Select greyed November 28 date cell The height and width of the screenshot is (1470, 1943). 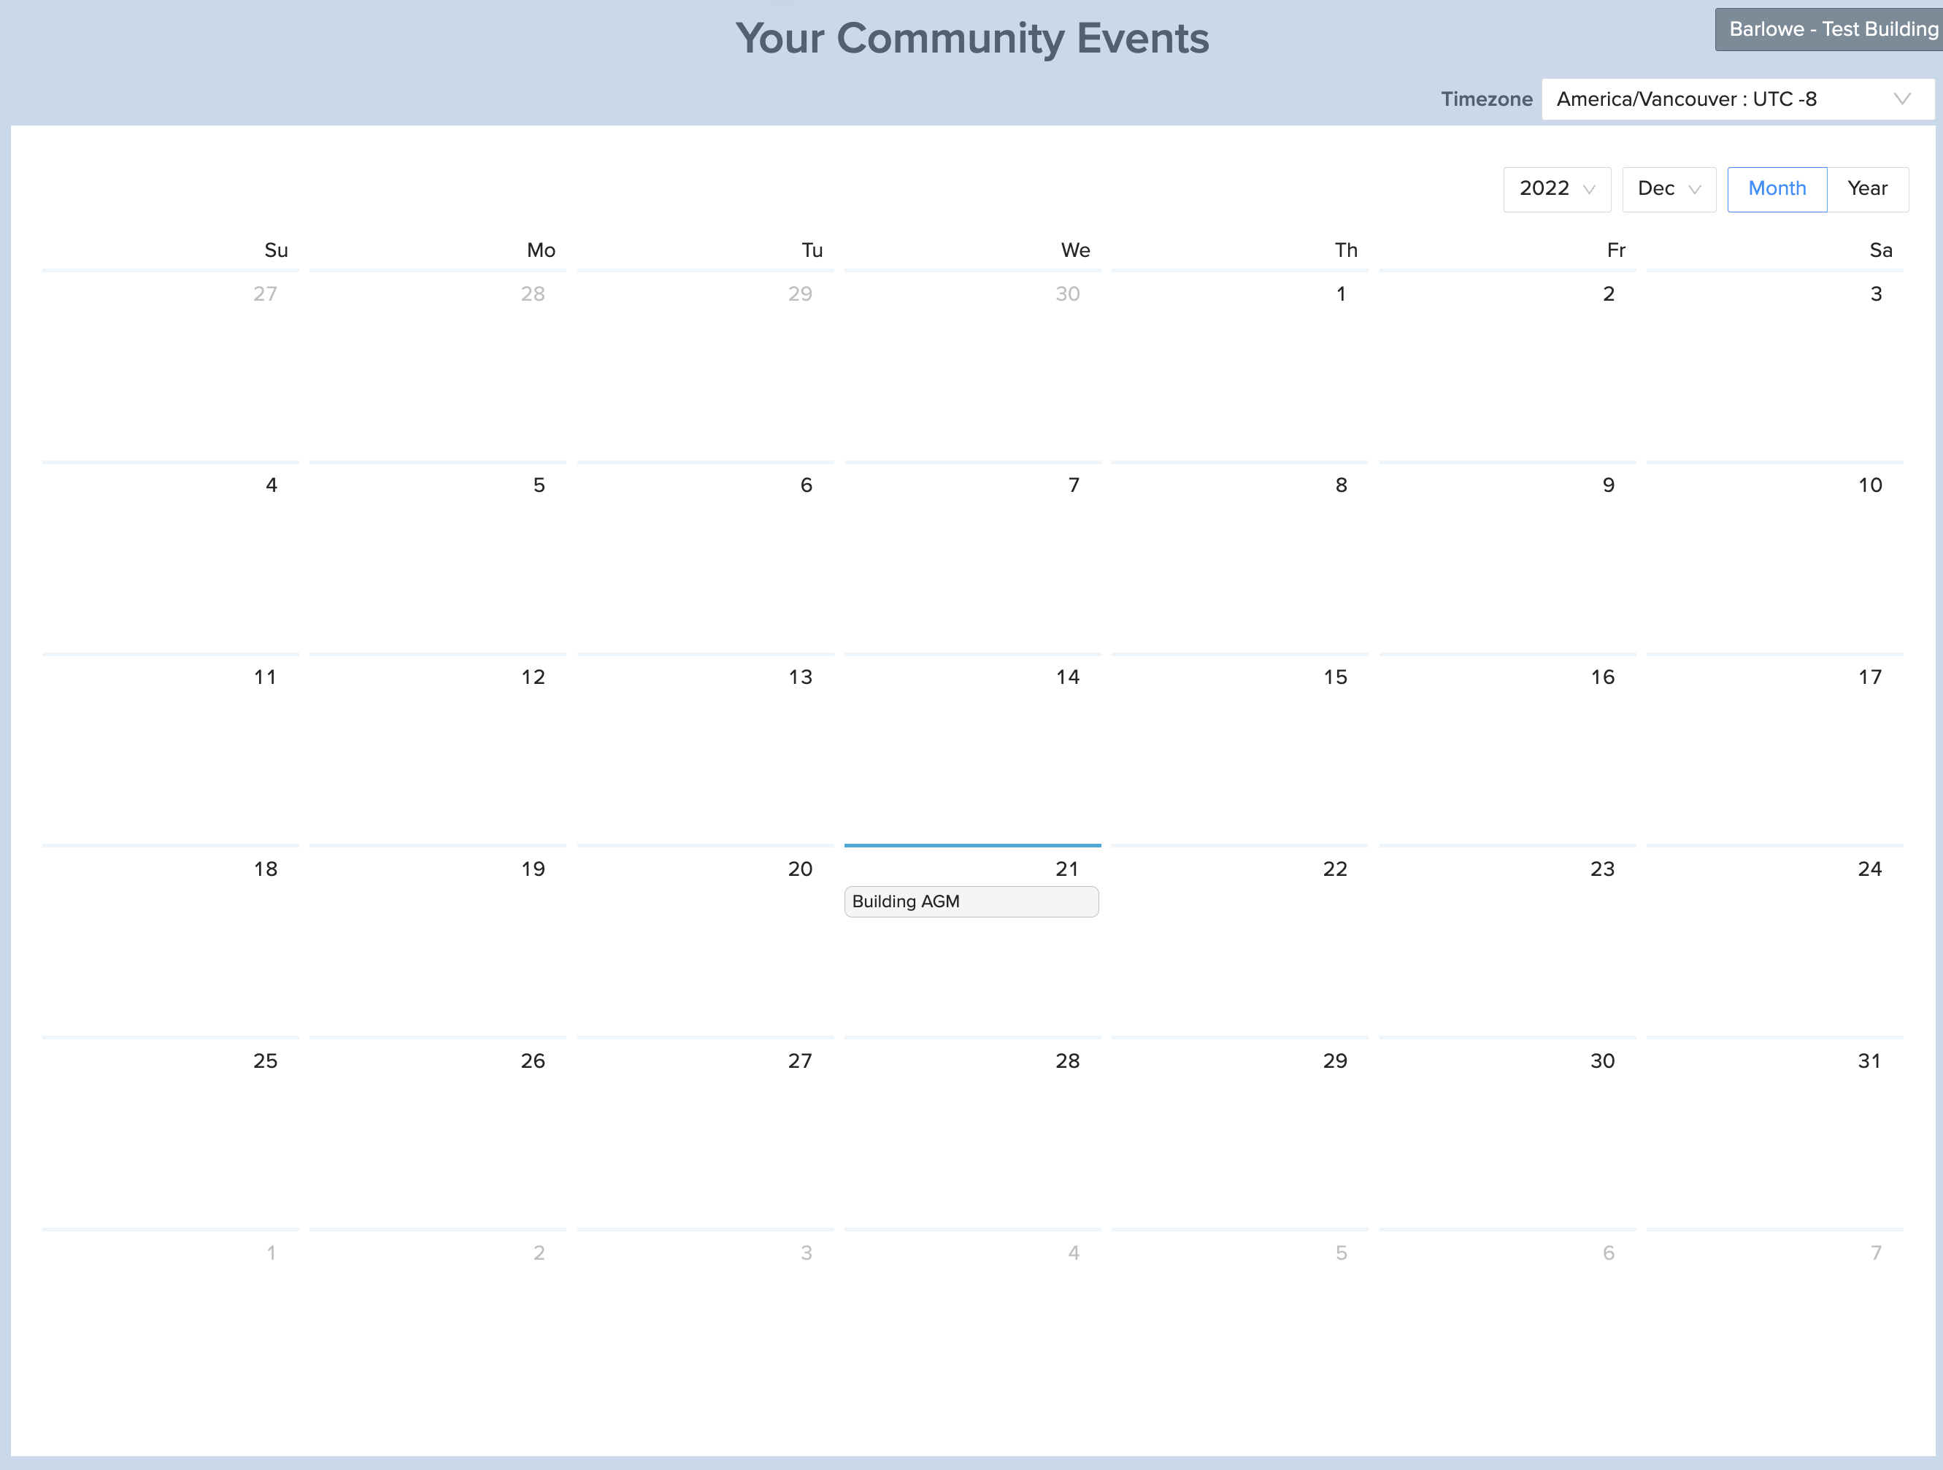[x=437, y=364]
